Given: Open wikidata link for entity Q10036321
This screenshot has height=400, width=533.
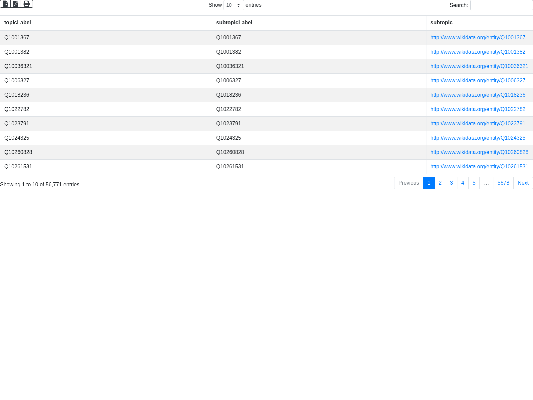Looking at the screenshot, I should 479,66.
